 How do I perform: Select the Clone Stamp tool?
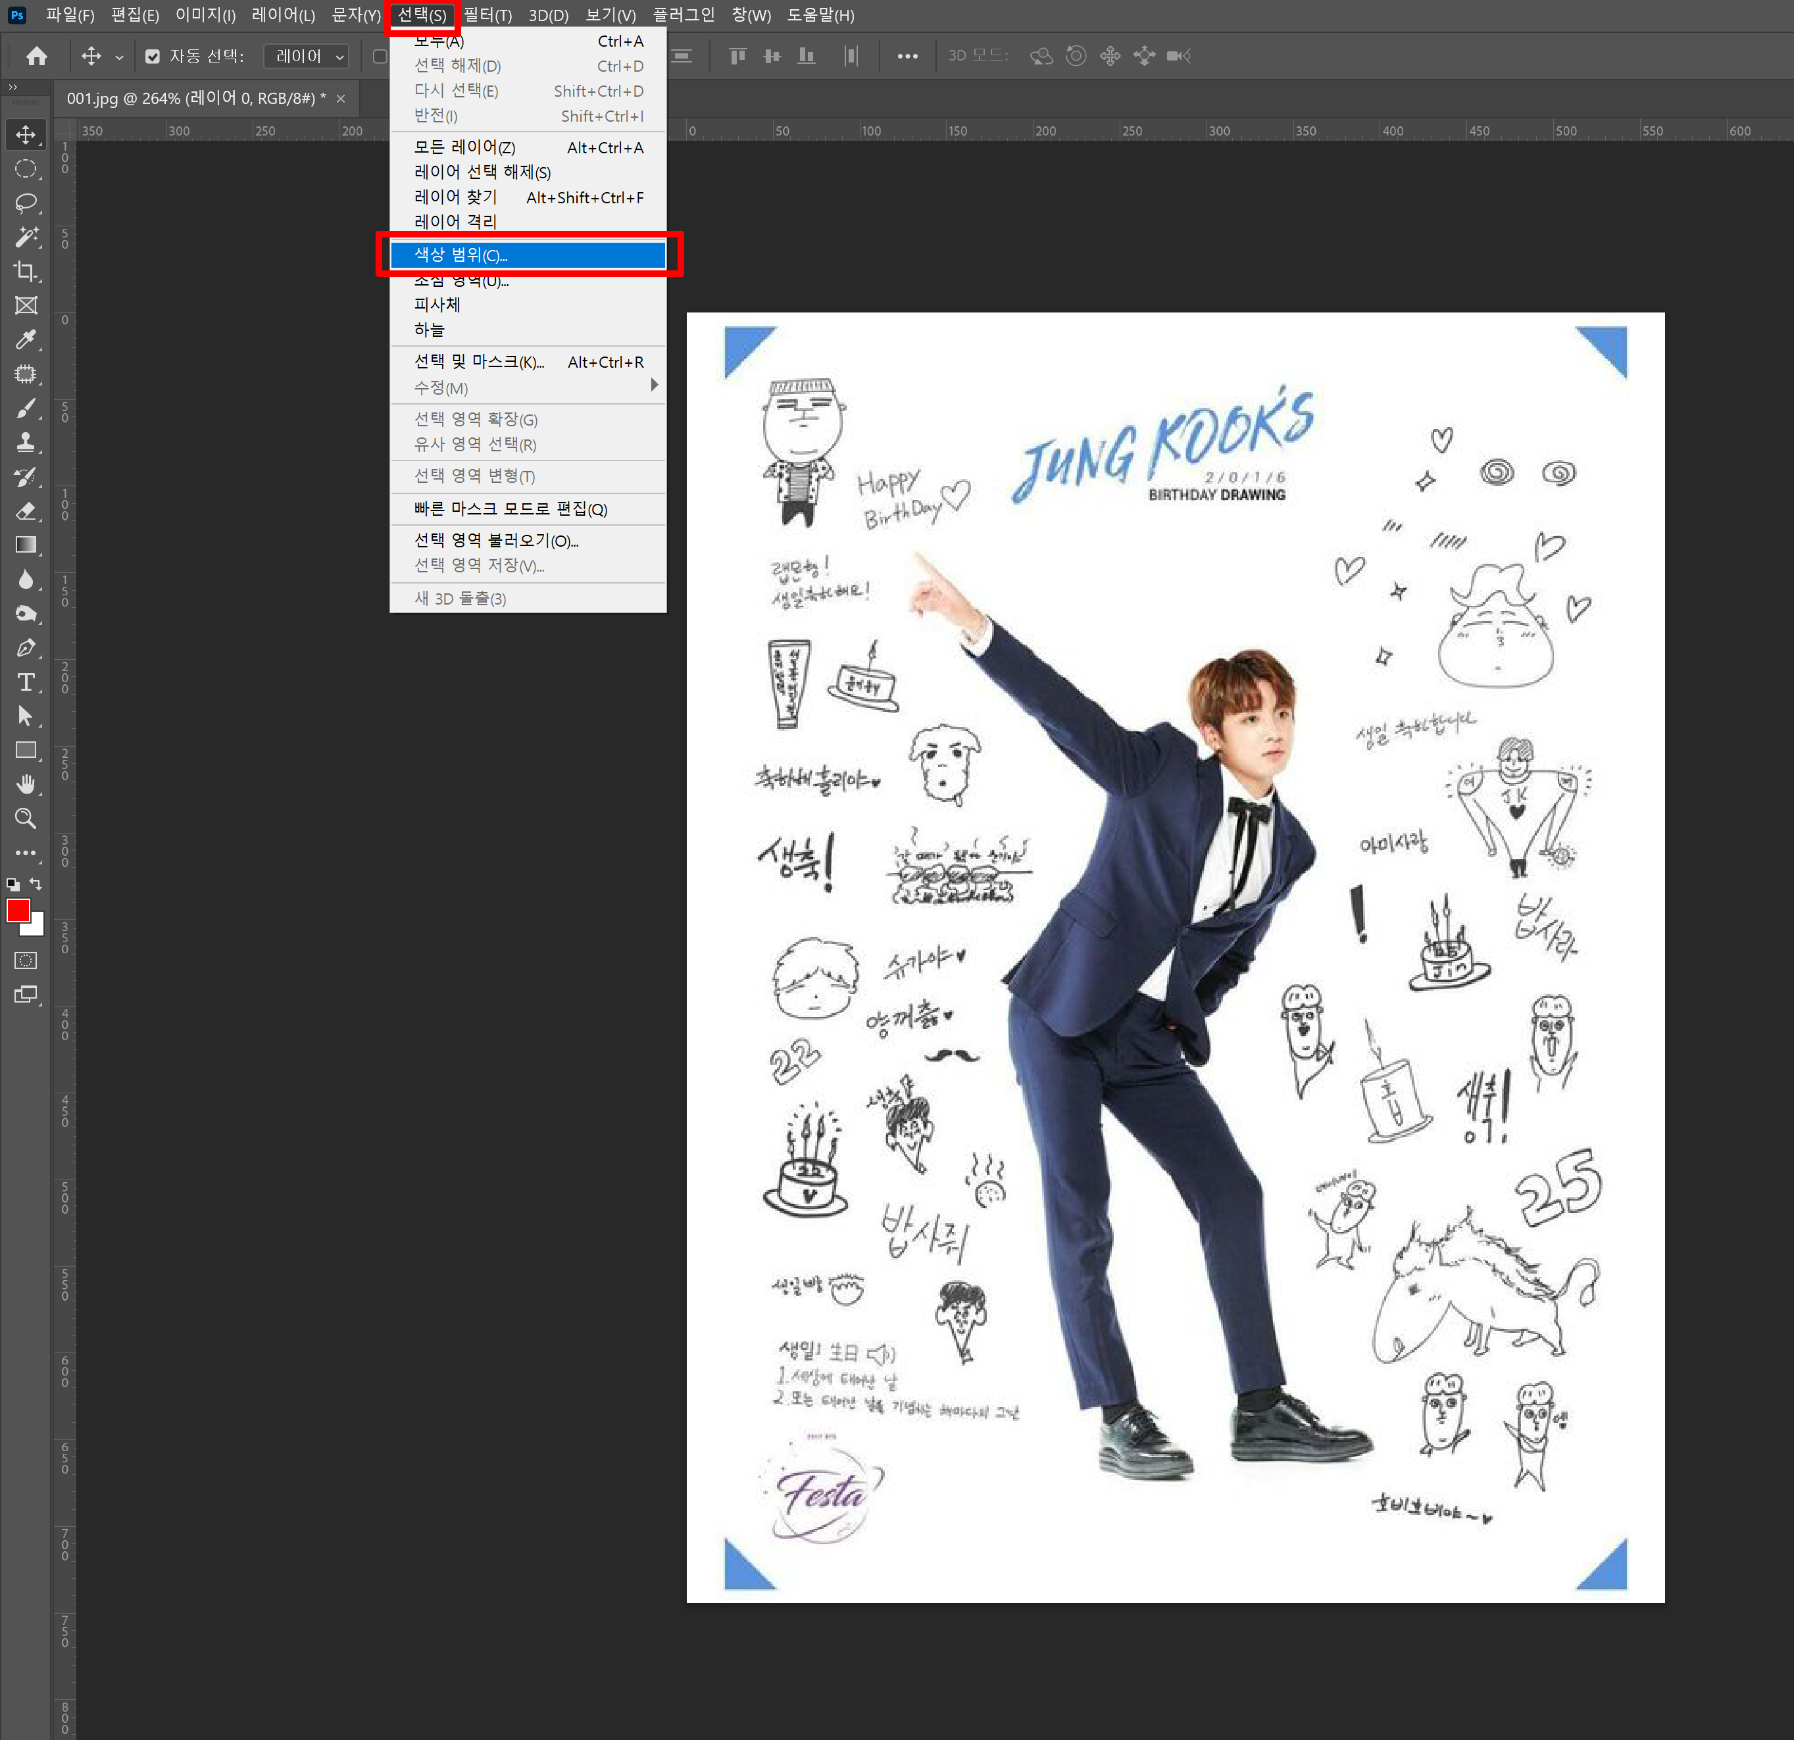(26, 442)
